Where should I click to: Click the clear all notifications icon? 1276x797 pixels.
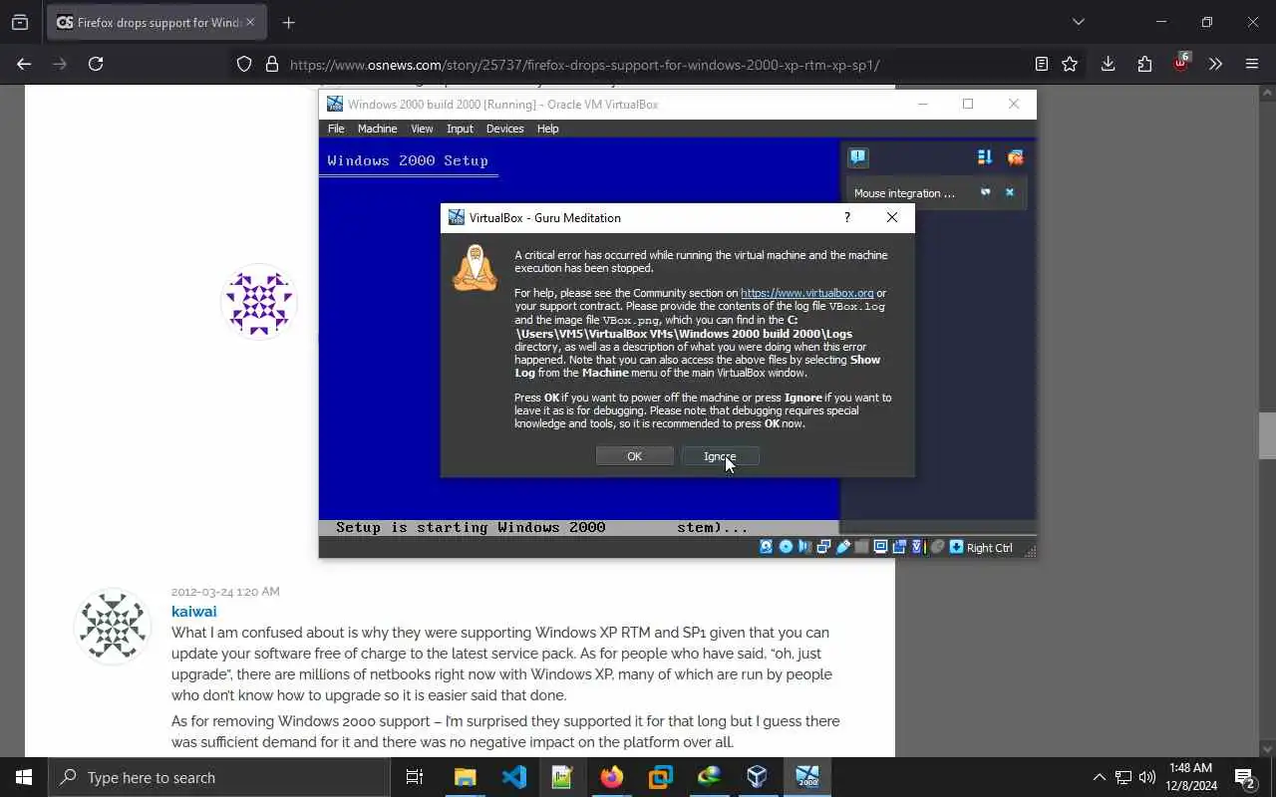[1015, 157]
